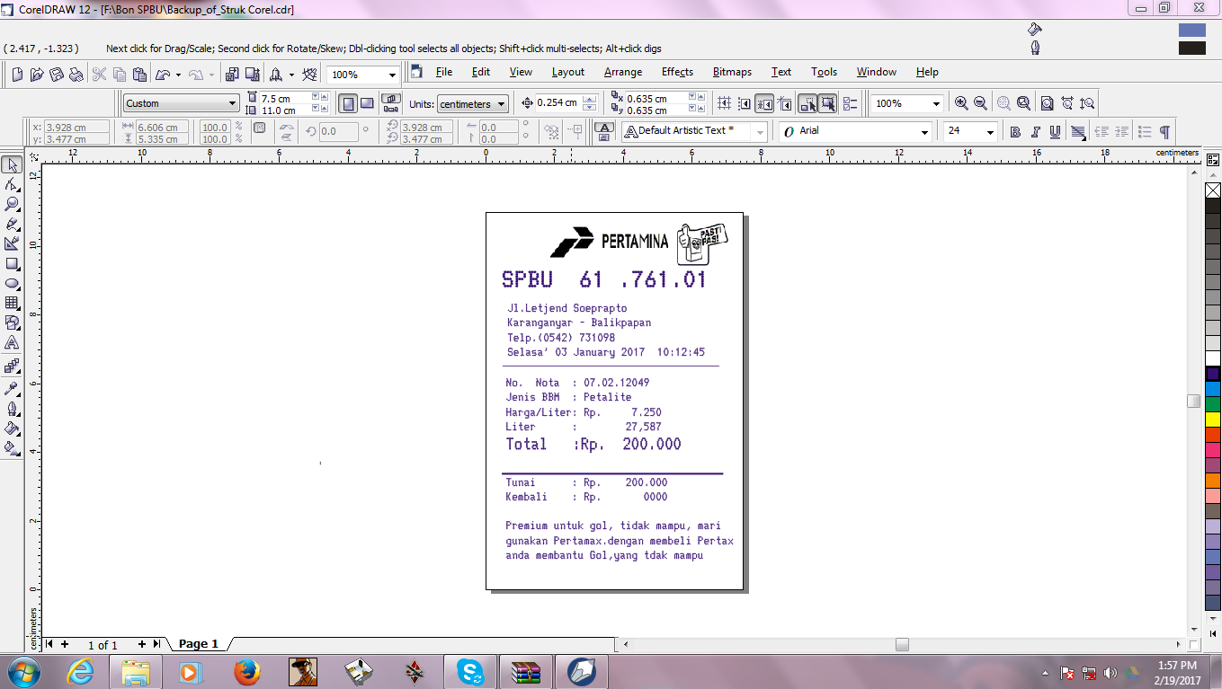The height and width of the screenshot is (689, 1222).
Task: Select the Interactive Fill tool
Action: pyautogui.click(x=12, y=448)
